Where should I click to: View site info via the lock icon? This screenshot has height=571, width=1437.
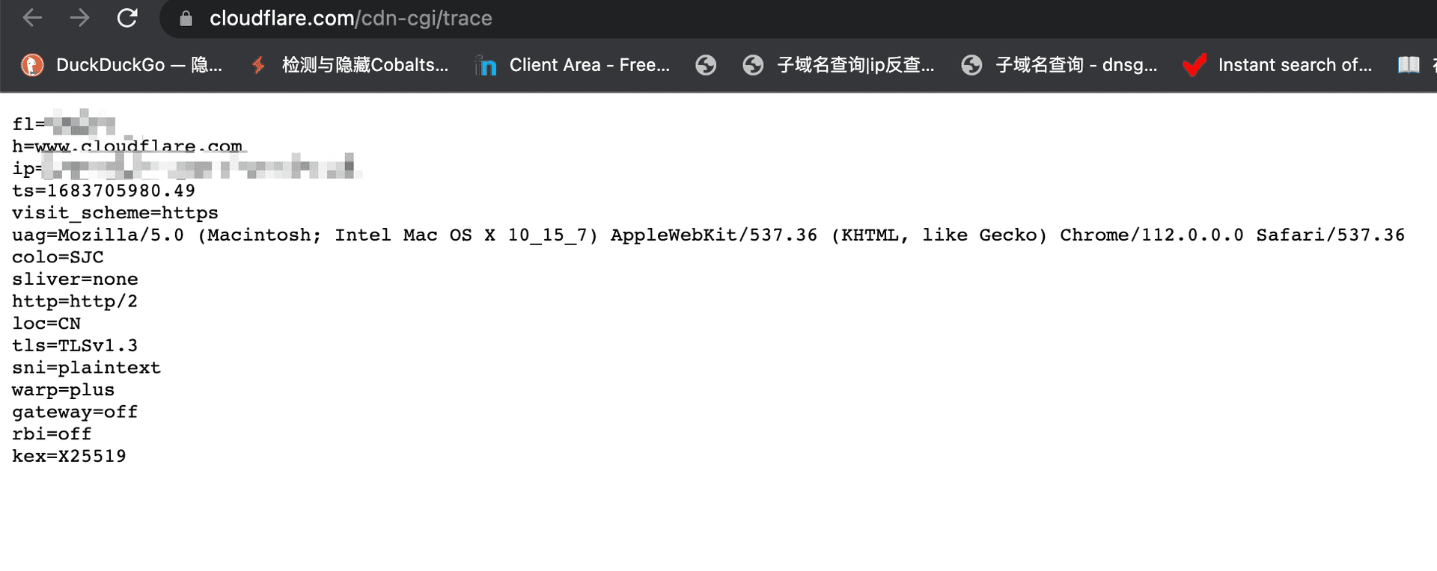click(186, 19)
